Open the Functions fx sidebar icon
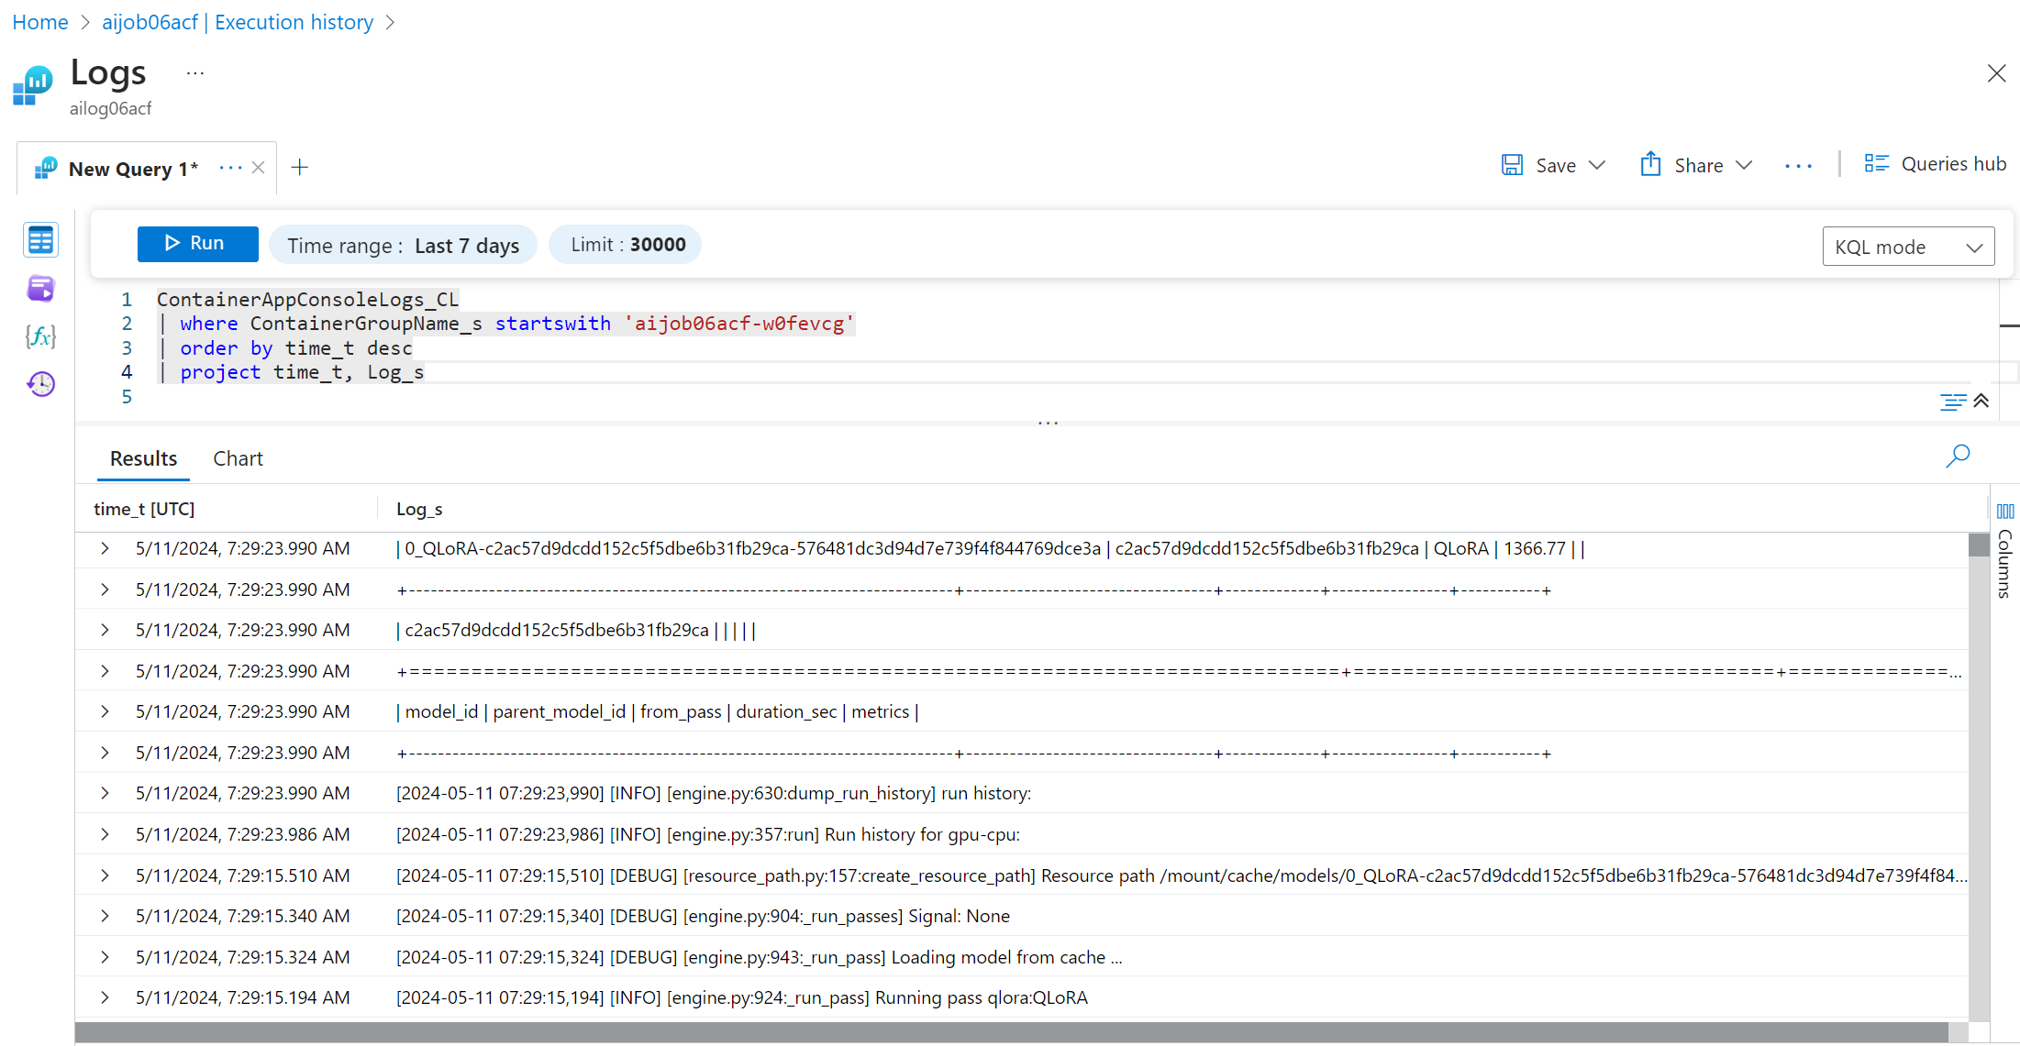The width and height of the screenshot is (2020, 1046). tap(40, 336)
